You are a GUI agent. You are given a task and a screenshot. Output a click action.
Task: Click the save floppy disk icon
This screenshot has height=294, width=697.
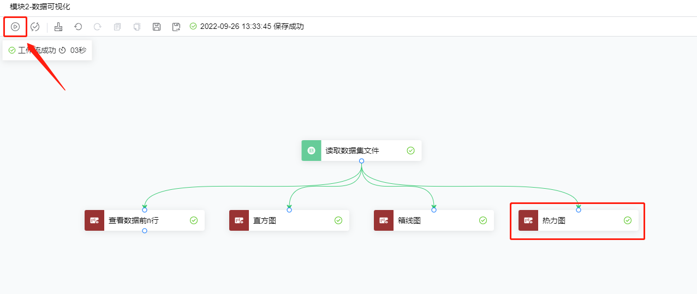157,26
